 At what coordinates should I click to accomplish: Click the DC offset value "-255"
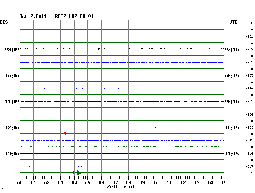pos(249,75)
